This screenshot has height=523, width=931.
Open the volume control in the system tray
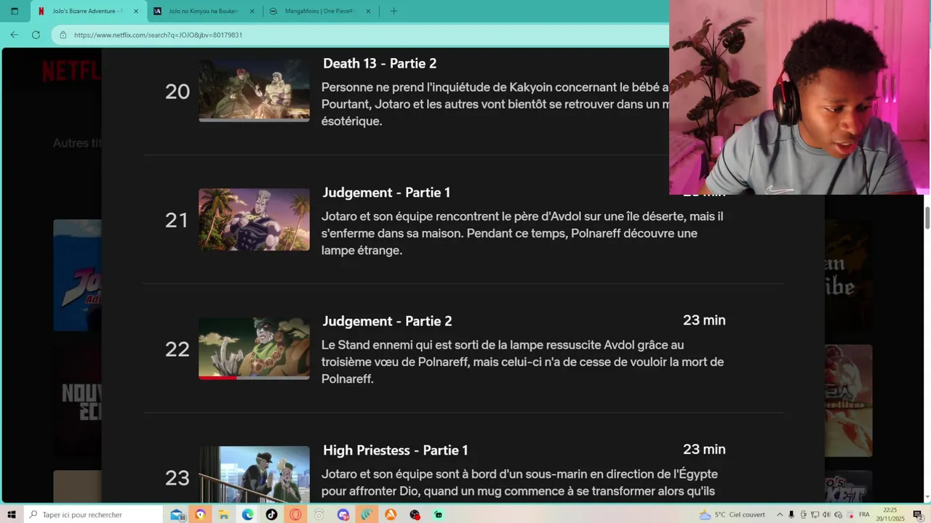827,514
